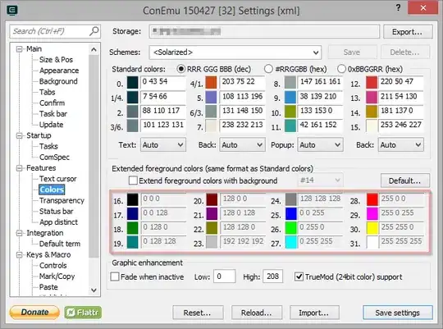Open Transparency settings page

pyautogui.click(x=62, y=200)
